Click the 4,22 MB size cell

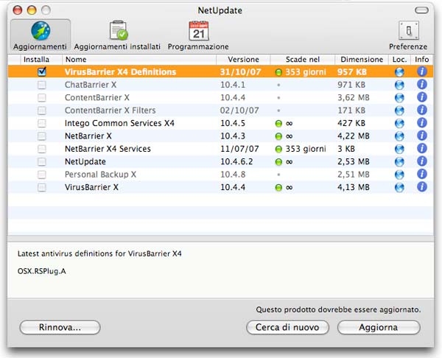click(x=354, y=136)
